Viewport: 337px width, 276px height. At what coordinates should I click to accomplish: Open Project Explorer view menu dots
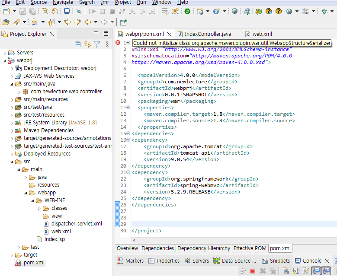[107, 44]
